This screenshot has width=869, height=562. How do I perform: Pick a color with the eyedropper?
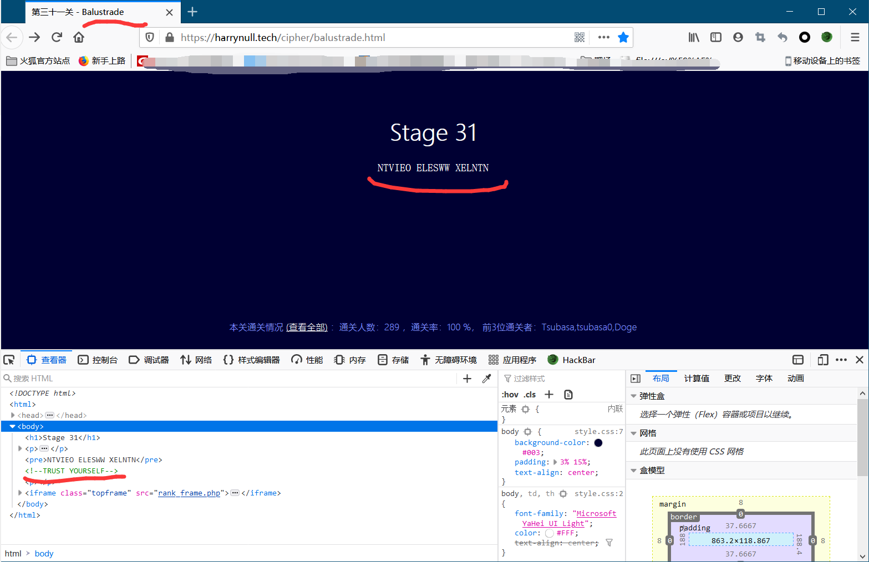pyautogui.click(x=487, y=379)
